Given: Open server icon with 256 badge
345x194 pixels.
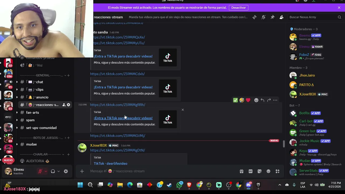Looking at the screenshot, I should tap(8, 73).
